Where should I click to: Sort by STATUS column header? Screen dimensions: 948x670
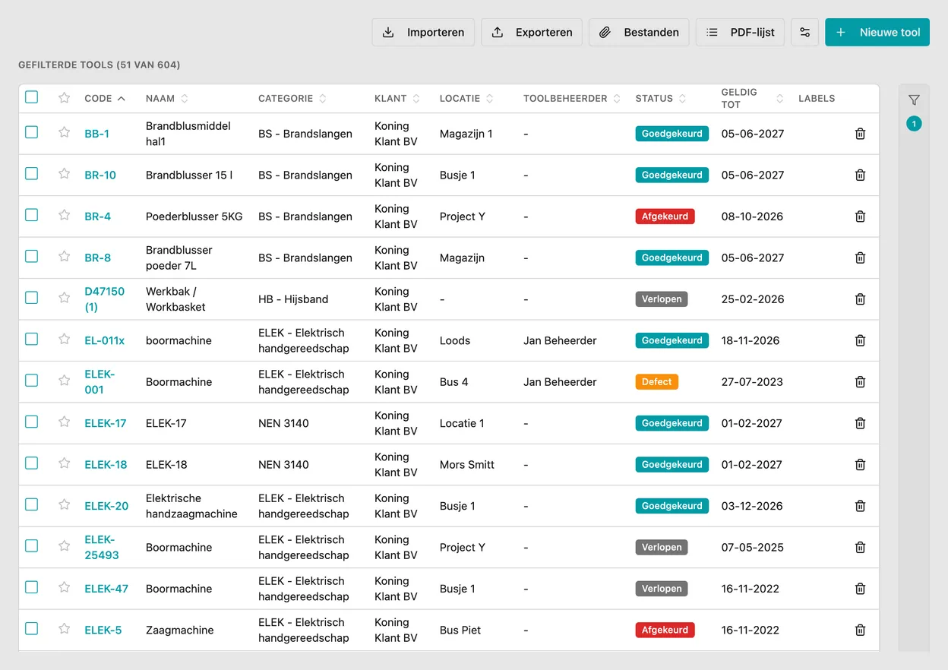click(661, 99)
